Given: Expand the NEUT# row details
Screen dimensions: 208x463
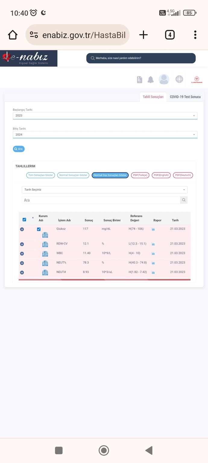Looking at the screenshot, I should pyautogui.click(x=22, y=272).
